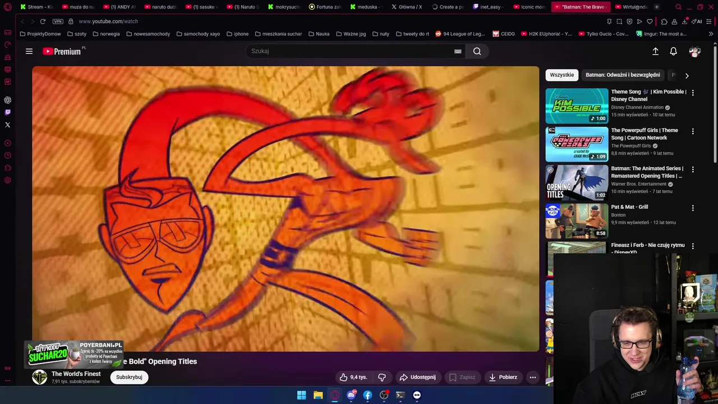Open the mieszkania suchar bookmark folder
Image resolution: width=718 pixels, height=404 pixels.
tap(278, 34)
